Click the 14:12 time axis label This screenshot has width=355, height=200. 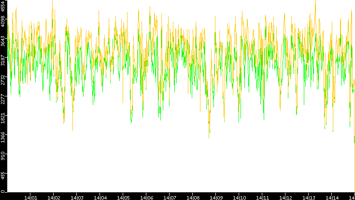(x=285, y=198)
